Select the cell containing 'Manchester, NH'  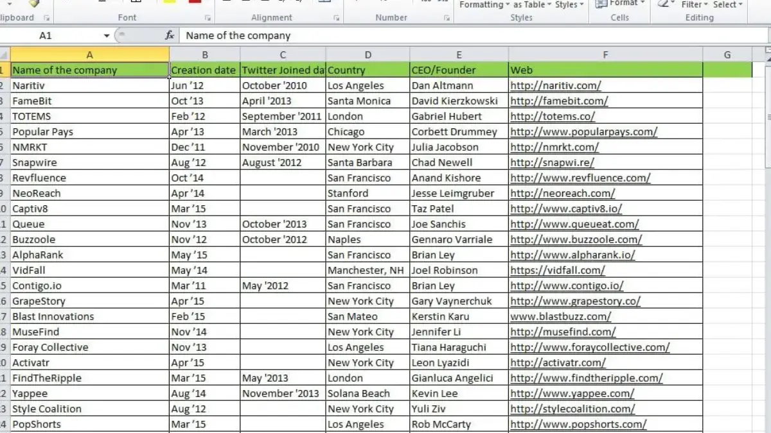click(368, 270)
